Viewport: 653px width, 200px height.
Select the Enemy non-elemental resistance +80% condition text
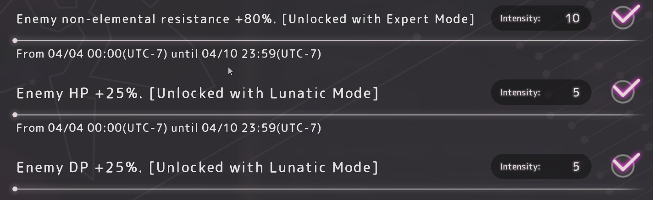click(245, 19)
